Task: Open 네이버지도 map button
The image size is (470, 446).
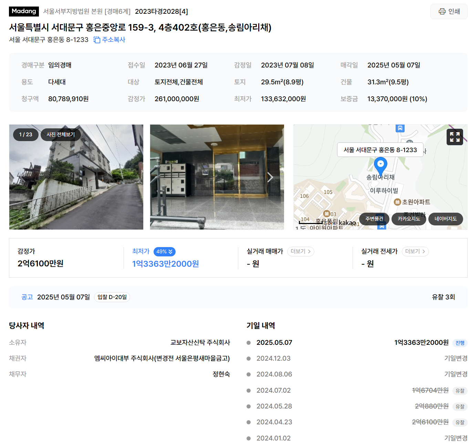Action: (446, 219)
